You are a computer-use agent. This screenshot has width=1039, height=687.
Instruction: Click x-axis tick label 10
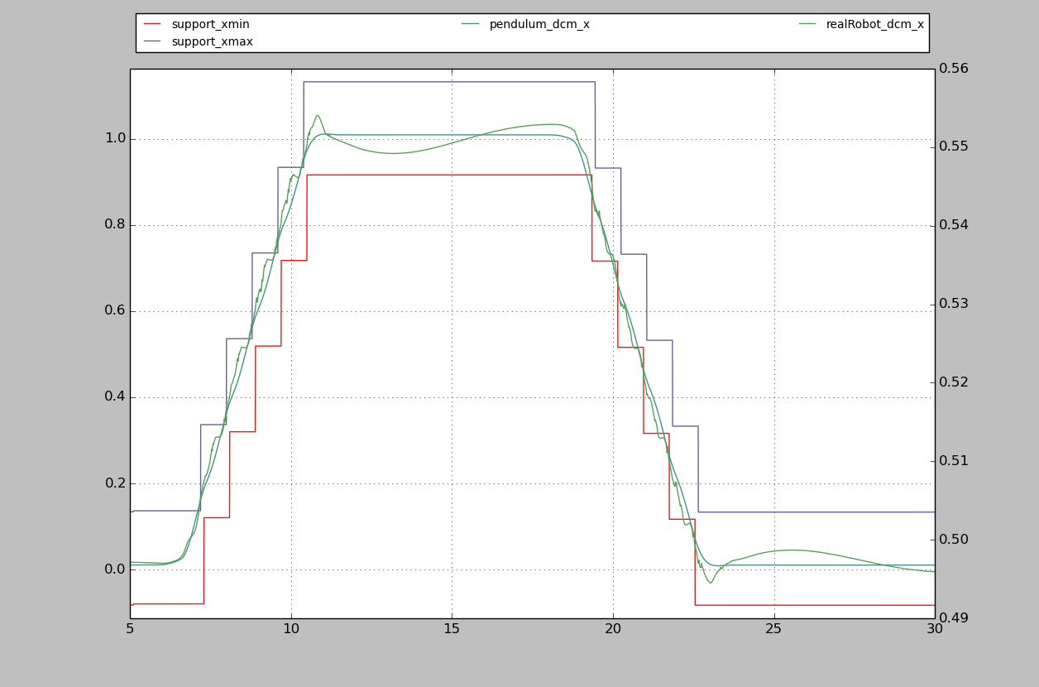(x=291, y=629)
